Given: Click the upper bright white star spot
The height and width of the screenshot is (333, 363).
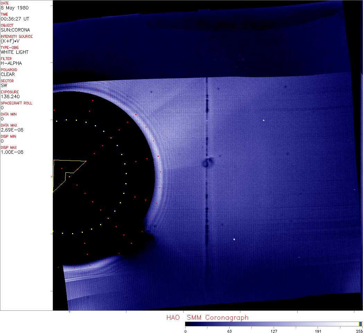Looking at the screenshot, I should pos(264,121).
